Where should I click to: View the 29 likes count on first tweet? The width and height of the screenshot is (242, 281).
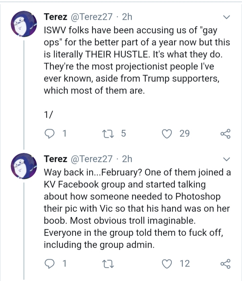click(x=185, y=133)
